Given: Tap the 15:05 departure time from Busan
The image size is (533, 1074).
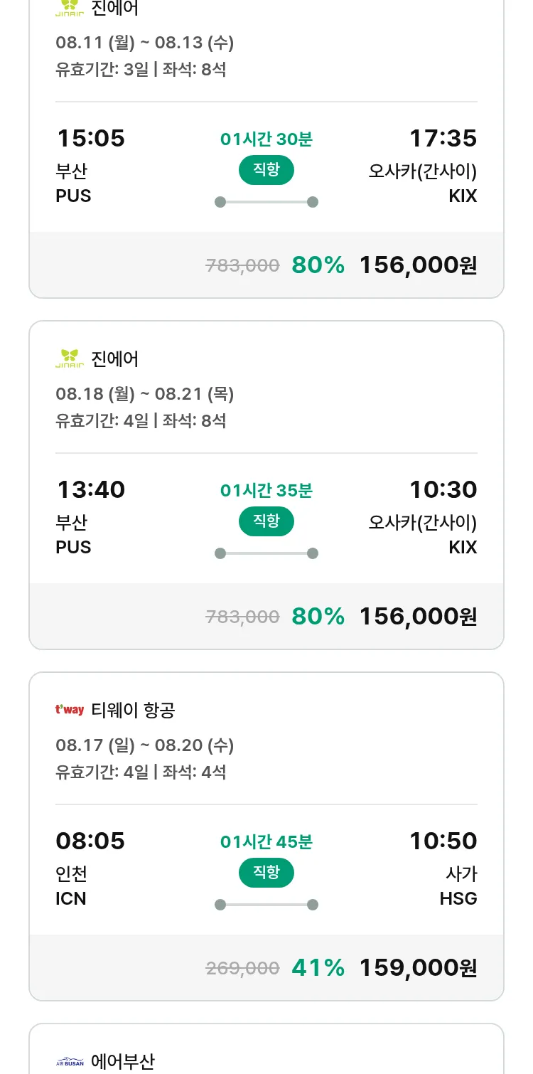Looking at the screenshot, I should click(90, 139).
